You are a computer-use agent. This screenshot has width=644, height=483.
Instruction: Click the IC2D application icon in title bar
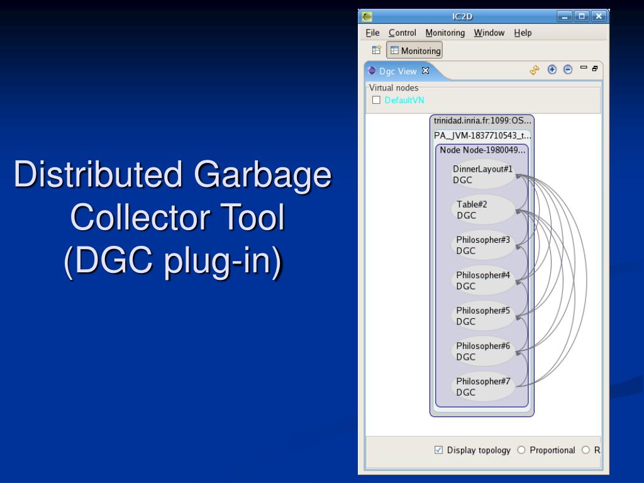[x=367, y=16]
